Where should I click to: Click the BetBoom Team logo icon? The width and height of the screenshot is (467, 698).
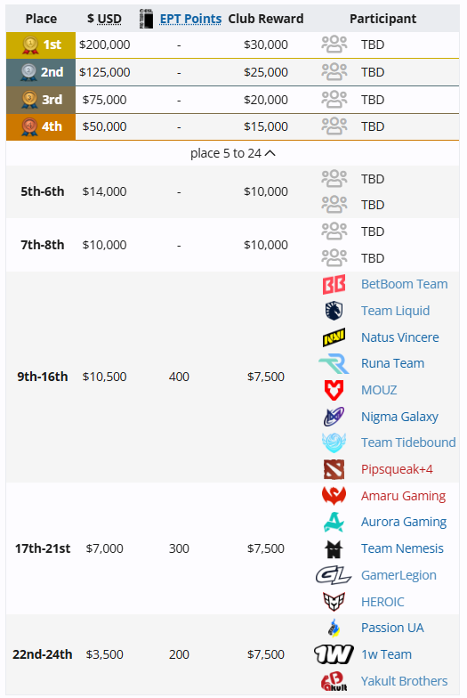pyautogui.click(x=334, y=284)
